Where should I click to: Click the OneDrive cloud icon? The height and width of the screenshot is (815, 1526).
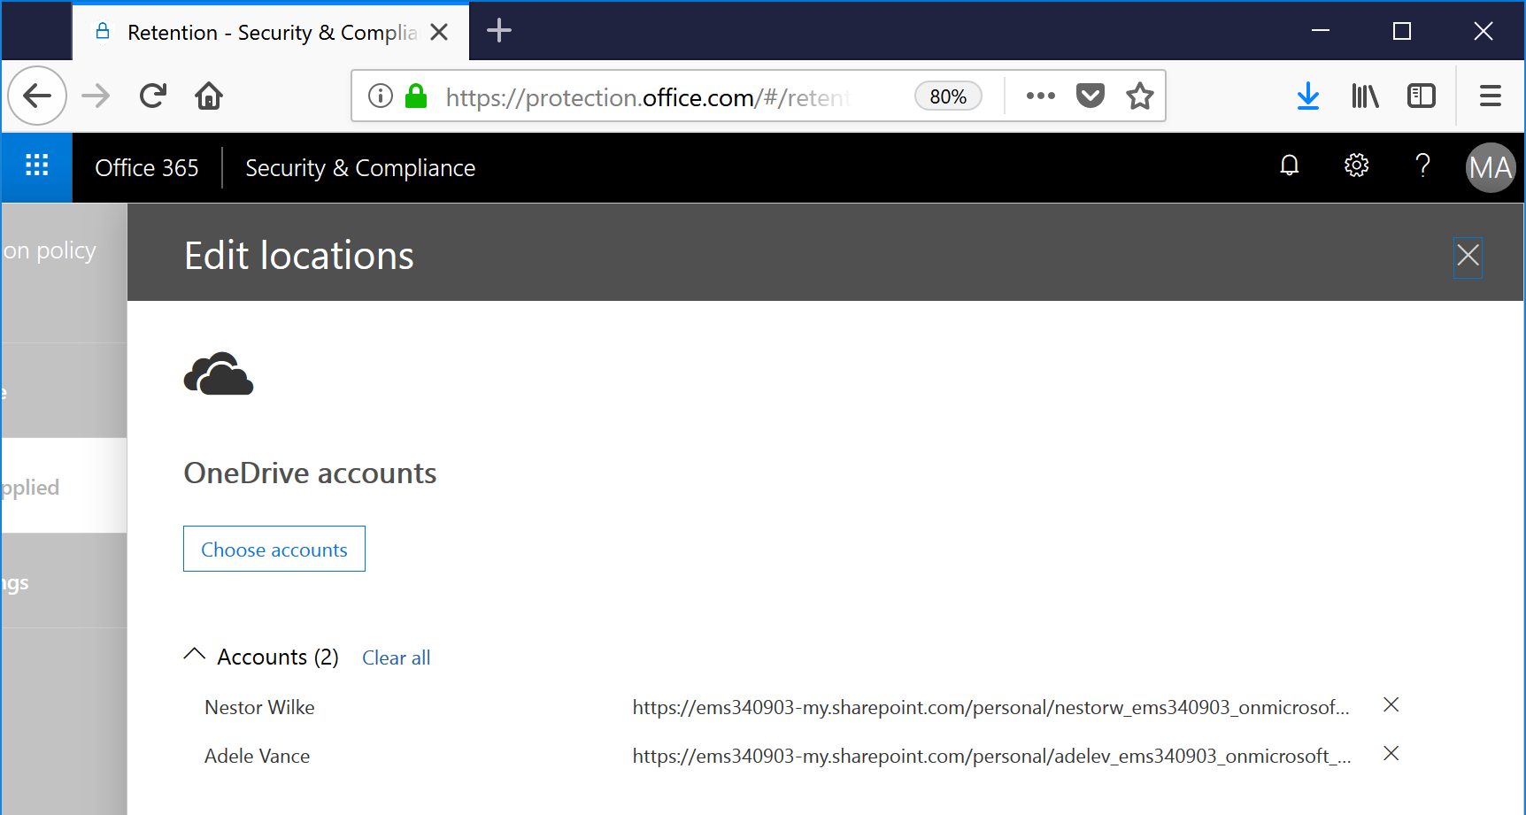[219, 374]
